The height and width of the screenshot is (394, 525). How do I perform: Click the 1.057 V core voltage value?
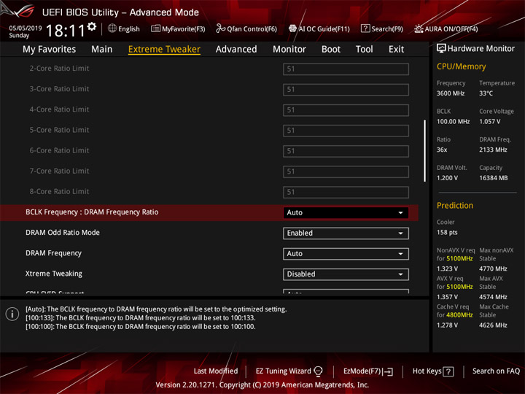tap(490, 121)
